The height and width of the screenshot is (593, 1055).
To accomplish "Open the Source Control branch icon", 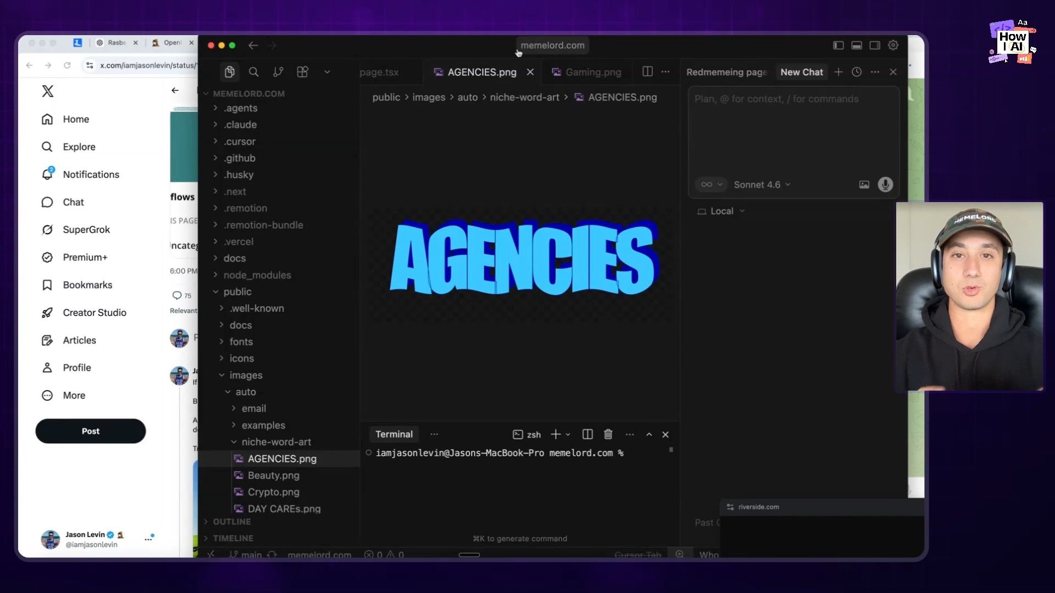I will point(278,72).
